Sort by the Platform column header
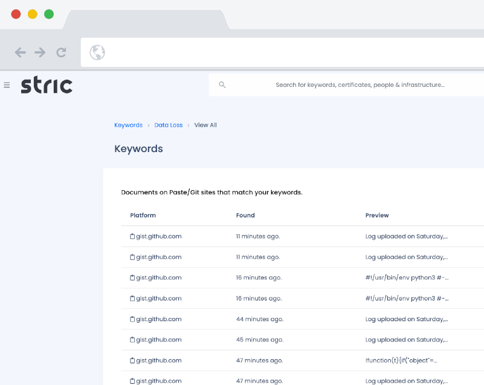This screenshot has height=385, width=484. (x=143, y=215)
